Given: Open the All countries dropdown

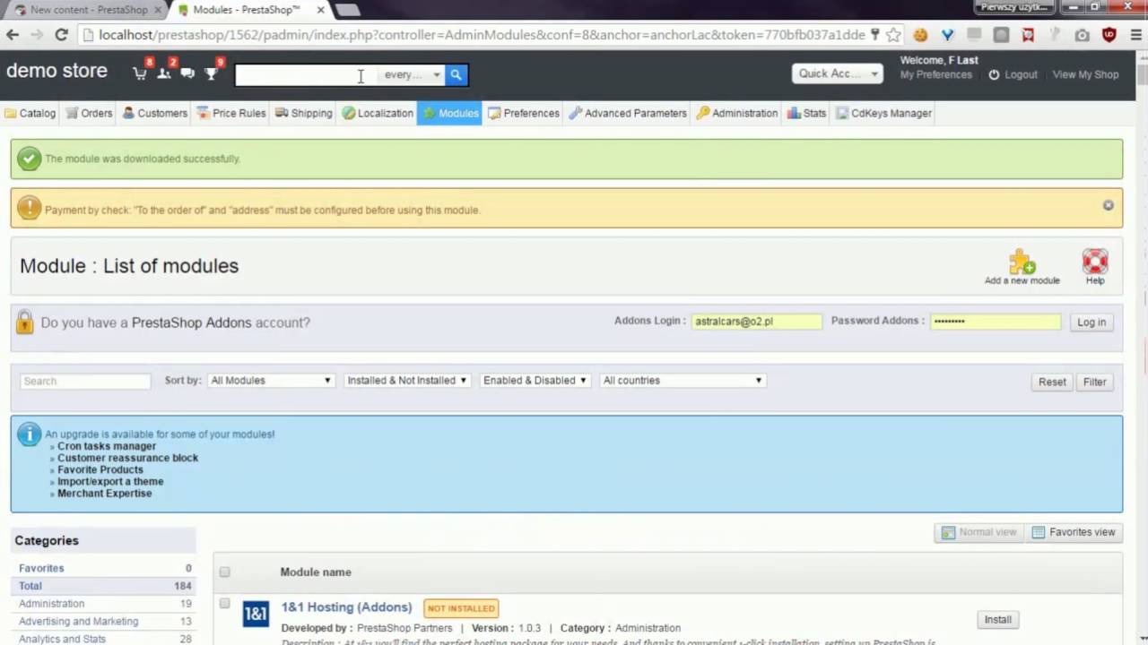Looking at the screenshot, I should [x=683, y=380].
